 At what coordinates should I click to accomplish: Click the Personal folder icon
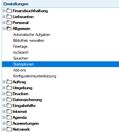pyautogui.click(x=9, y=23)
